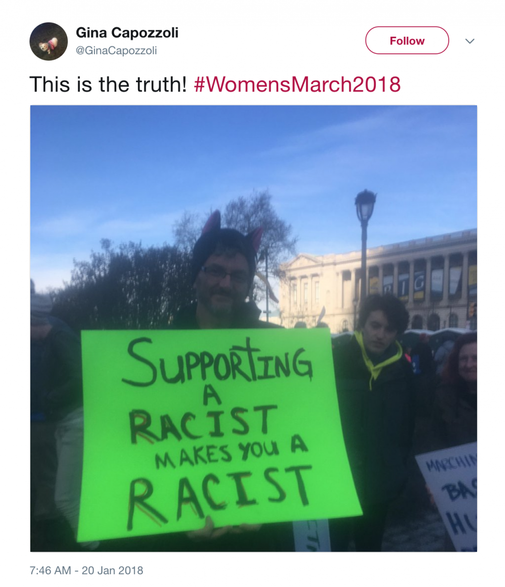Screen dimensions: 505x587
Task: Click the tweet text "This is the truth!"
Action: click(108, 84)
